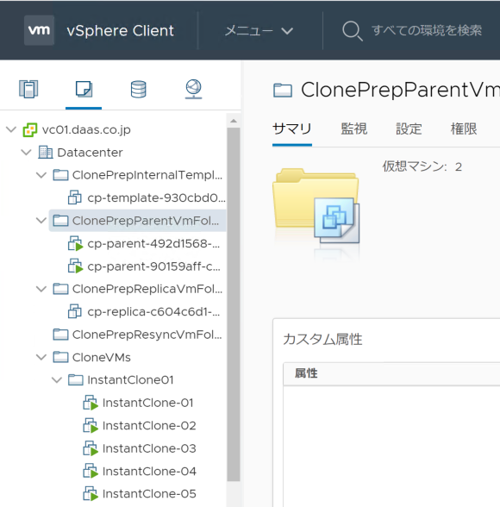This screenshot has height=507, width=500.
Task: Switch to the 監視 tab
Action: coord(354,129)
